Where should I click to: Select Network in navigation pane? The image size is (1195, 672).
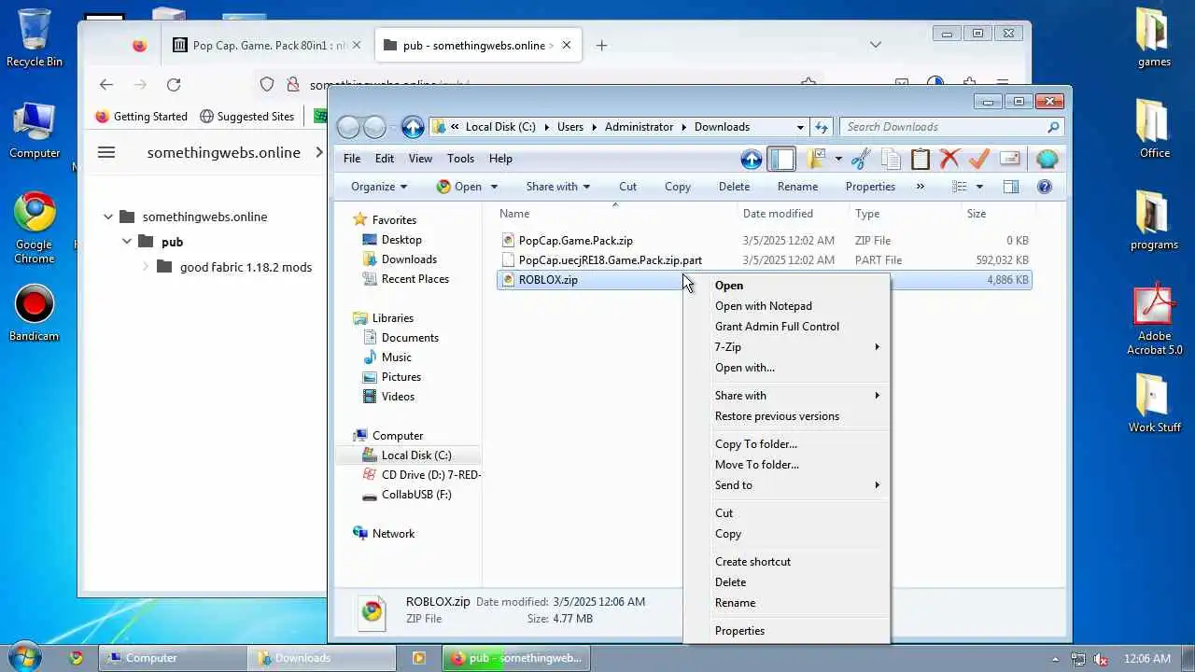(393, 534)
